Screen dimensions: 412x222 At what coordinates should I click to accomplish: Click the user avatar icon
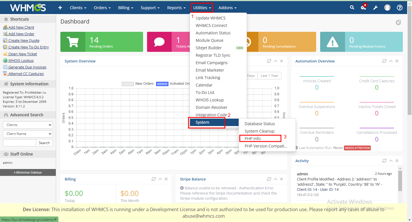pyautogui.click(x=387, y=8)
